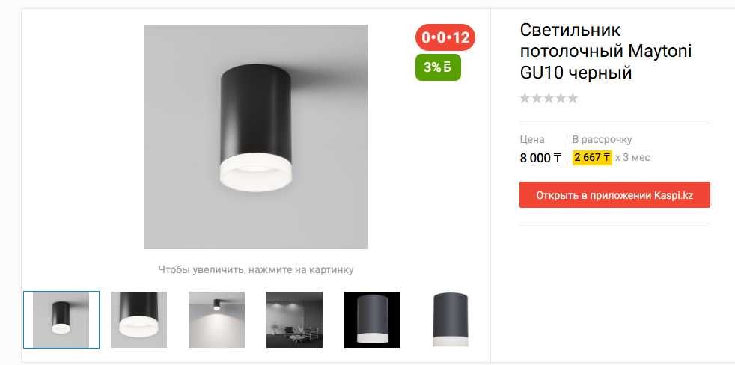The image size is (735, 365).
Task: Click the green 3% bonus badge
Action: click(x=438, y=67)
